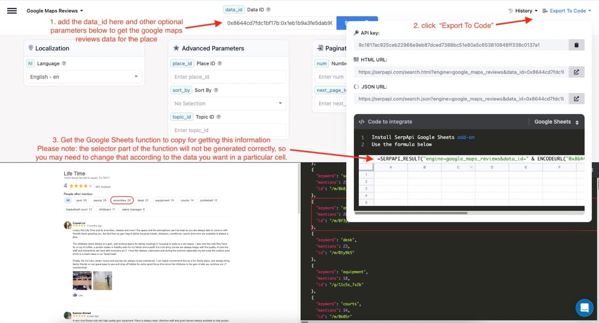The width and height of the screenshot is (599, 323).
Task: Click the code panel horizontal scrollbar
Action: (410, 213)
